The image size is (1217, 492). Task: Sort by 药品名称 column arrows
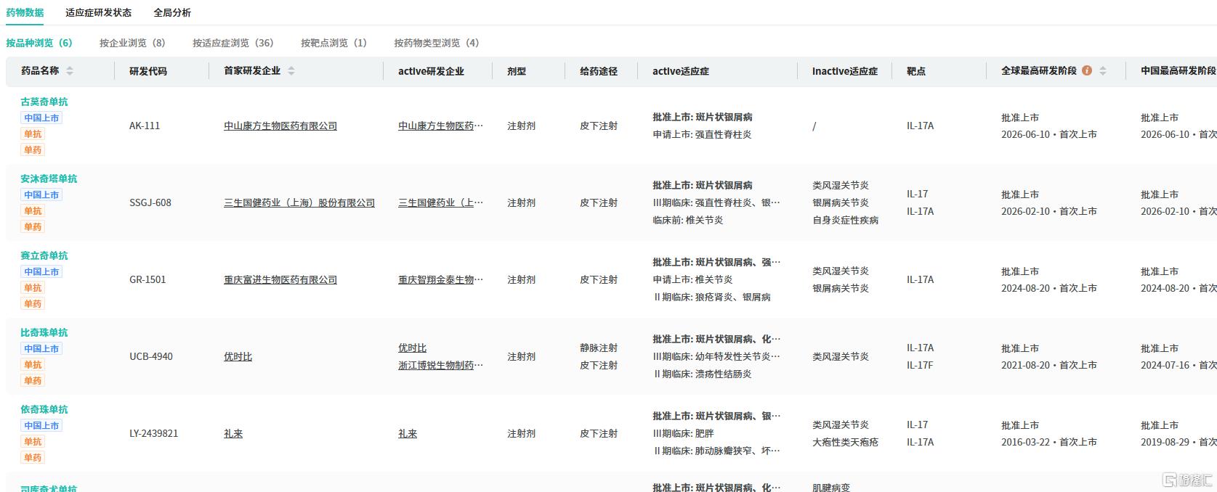(70, 71)
